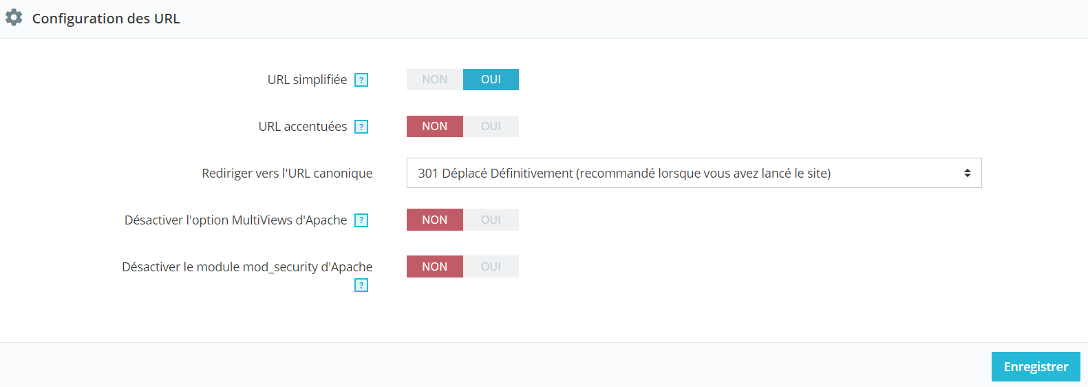Enable OUI for URL accentuées
This screenshot has height=387, width=1088.
491,126
